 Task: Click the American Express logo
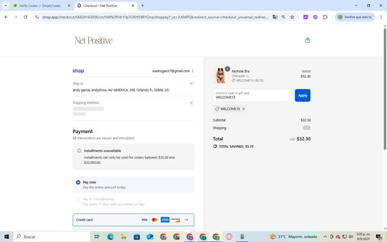165,220
